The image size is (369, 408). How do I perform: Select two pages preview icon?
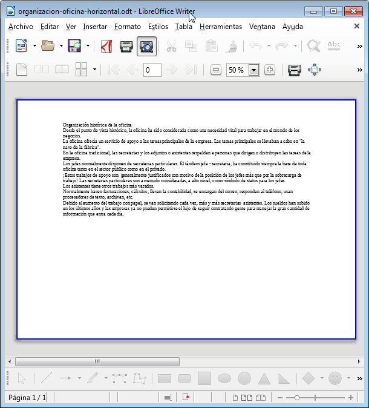tap(42, 70)
